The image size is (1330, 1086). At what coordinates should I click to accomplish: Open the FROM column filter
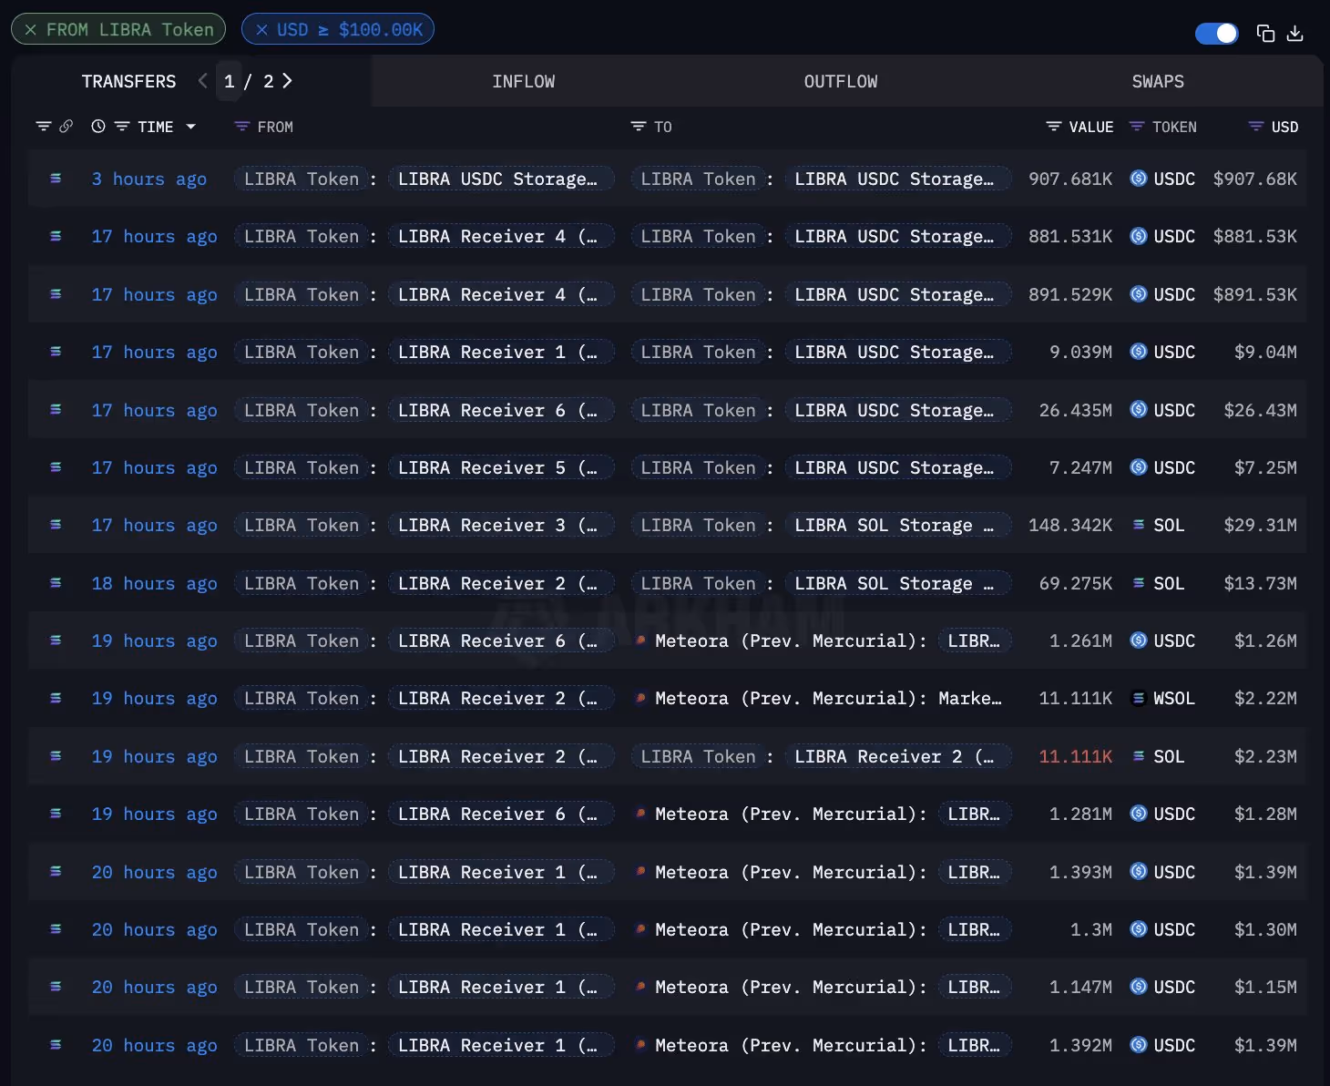pos(240,127)
